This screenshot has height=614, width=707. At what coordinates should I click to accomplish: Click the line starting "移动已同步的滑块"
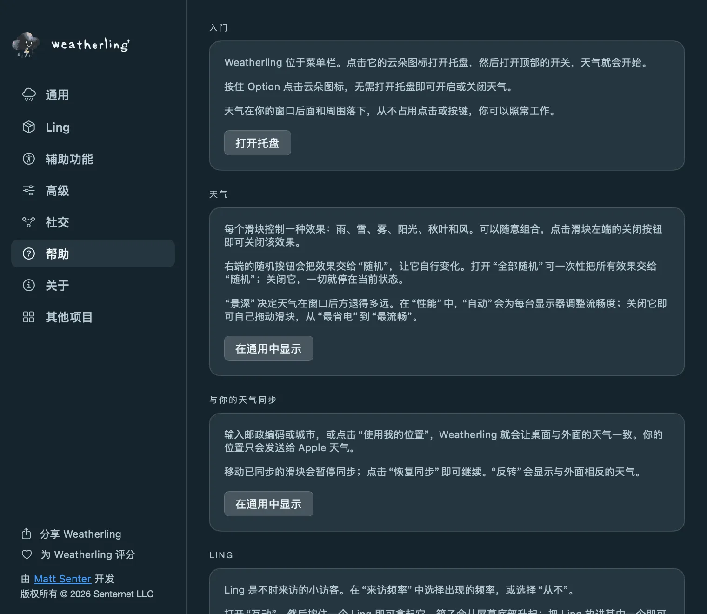point(434,472)
